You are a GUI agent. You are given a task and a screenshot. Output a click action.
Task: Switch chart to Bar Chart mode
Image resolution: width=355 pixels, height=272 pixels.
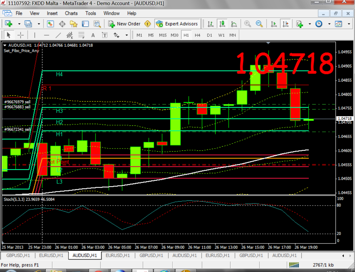coord(211,24)
